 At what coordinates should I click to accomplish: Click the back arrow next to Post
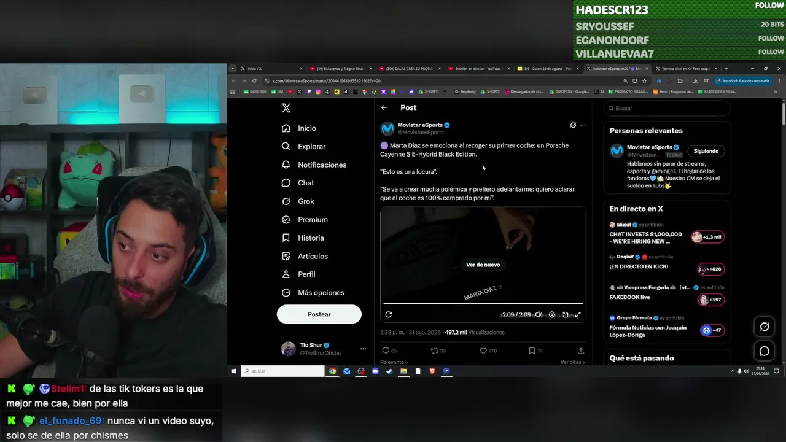pyautogui.click(x=384, y=107)
